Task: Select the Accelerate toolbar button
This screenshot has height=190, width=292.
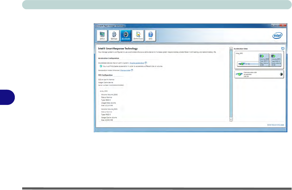Action: 126,36
